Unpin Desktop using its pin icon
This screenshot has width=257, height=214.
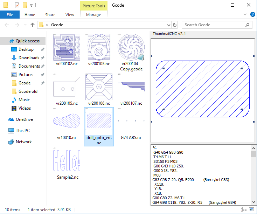pyautogui.click(x=43, y=49)
